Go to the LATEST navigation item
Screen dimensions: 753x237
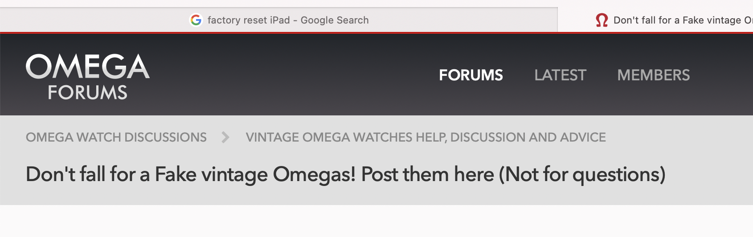560,75
